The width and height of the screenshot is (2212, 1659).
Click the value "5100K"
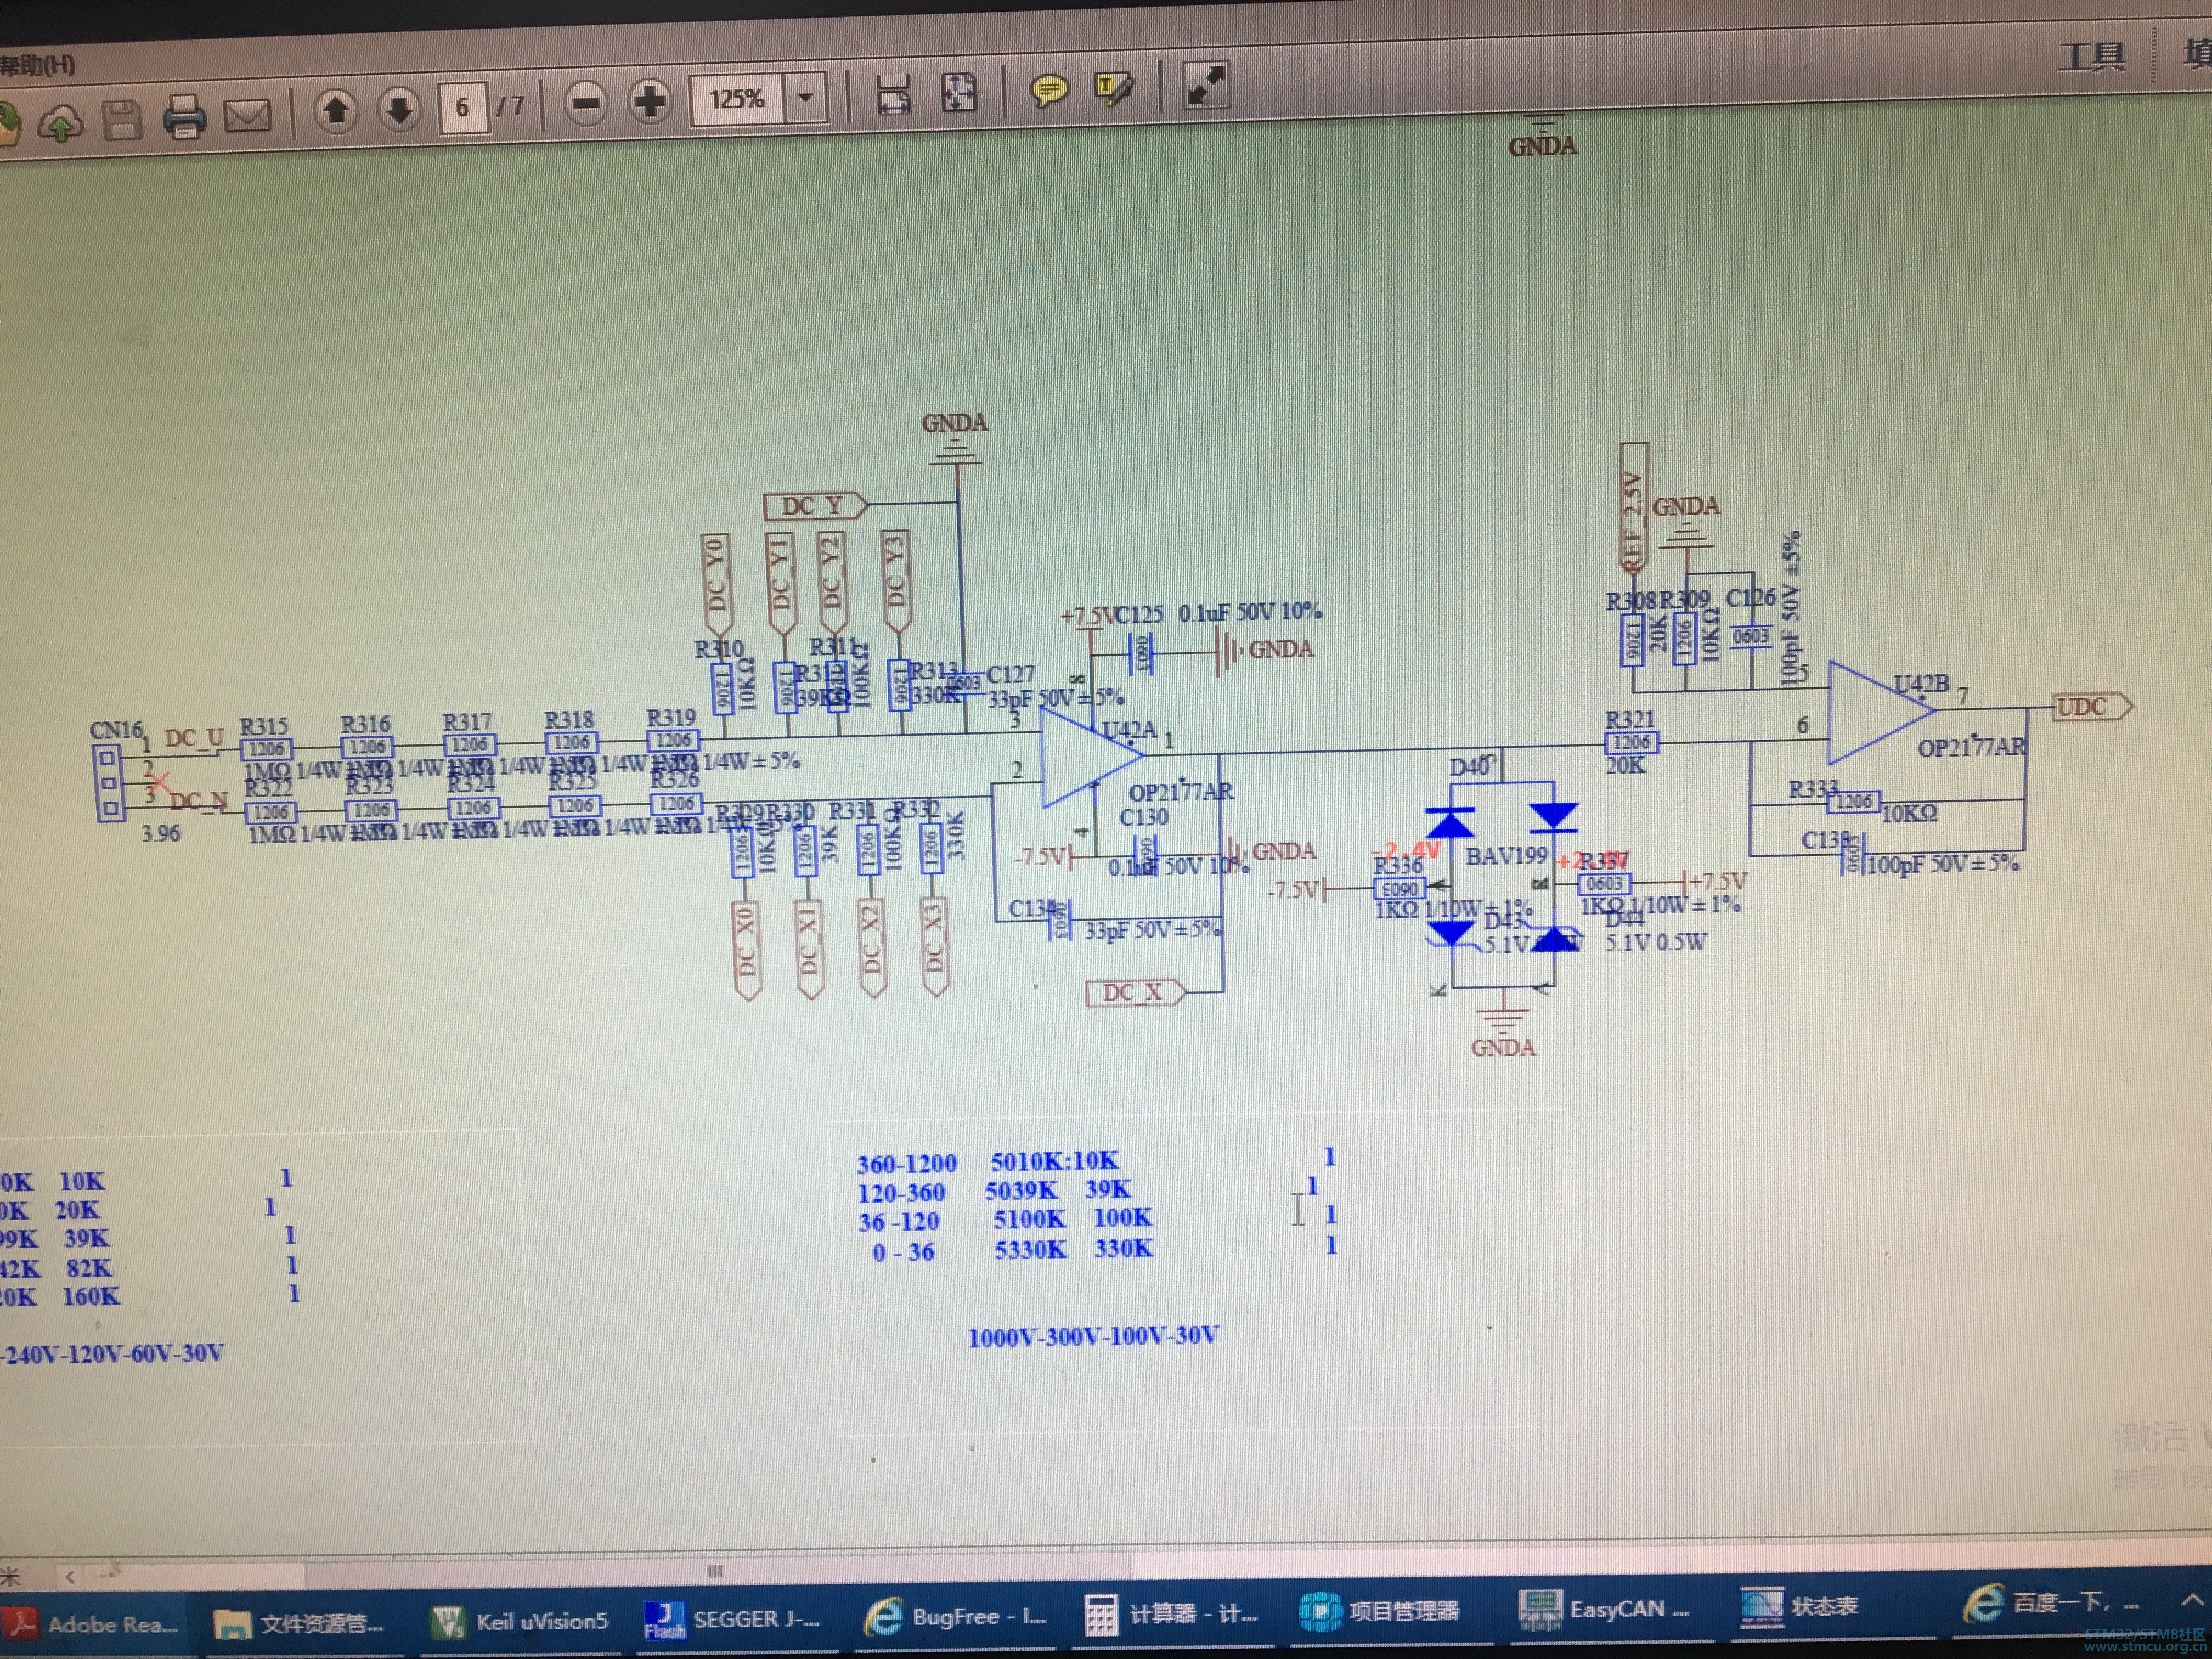[x=1029, y=1219]
